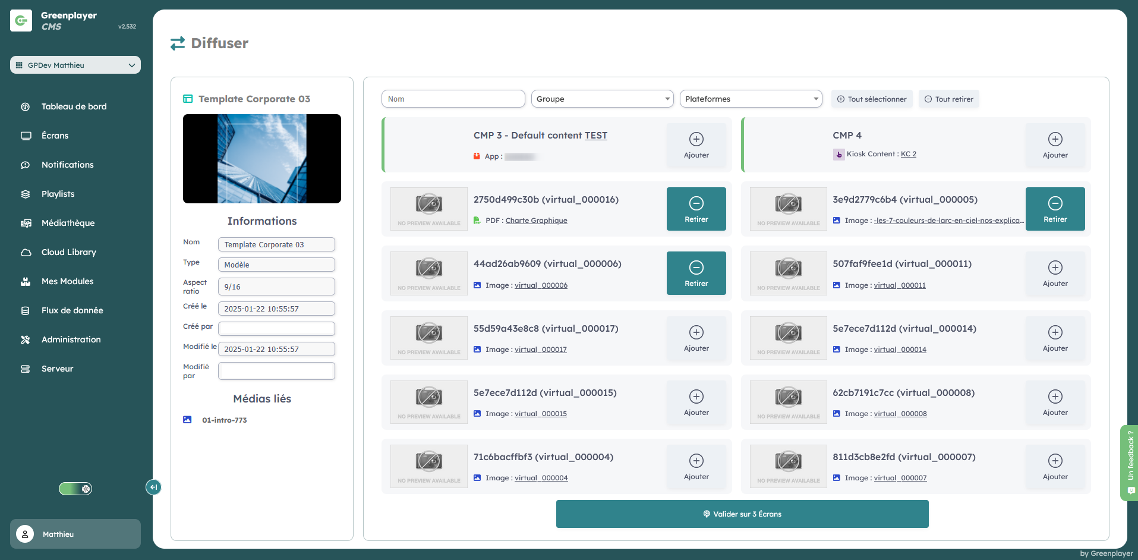Open the Charte Graphique PDF link
Image resolution: width=1138 pixels, height=560 pixels.
click(x=536, y=221)
